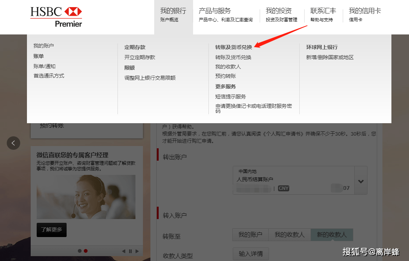This screenshot has width=409, height=261.
Task: Open the 我的银行 top menu
Action: click(x=174, y=15)
